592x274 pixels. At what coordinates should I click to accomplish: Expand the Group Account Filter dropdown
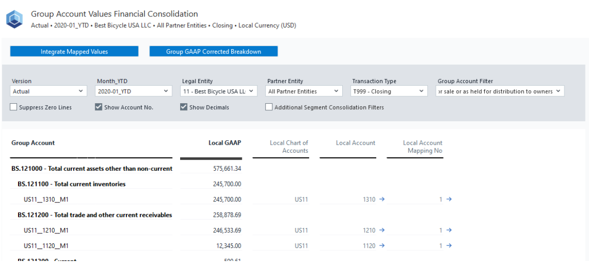point(500,91)
